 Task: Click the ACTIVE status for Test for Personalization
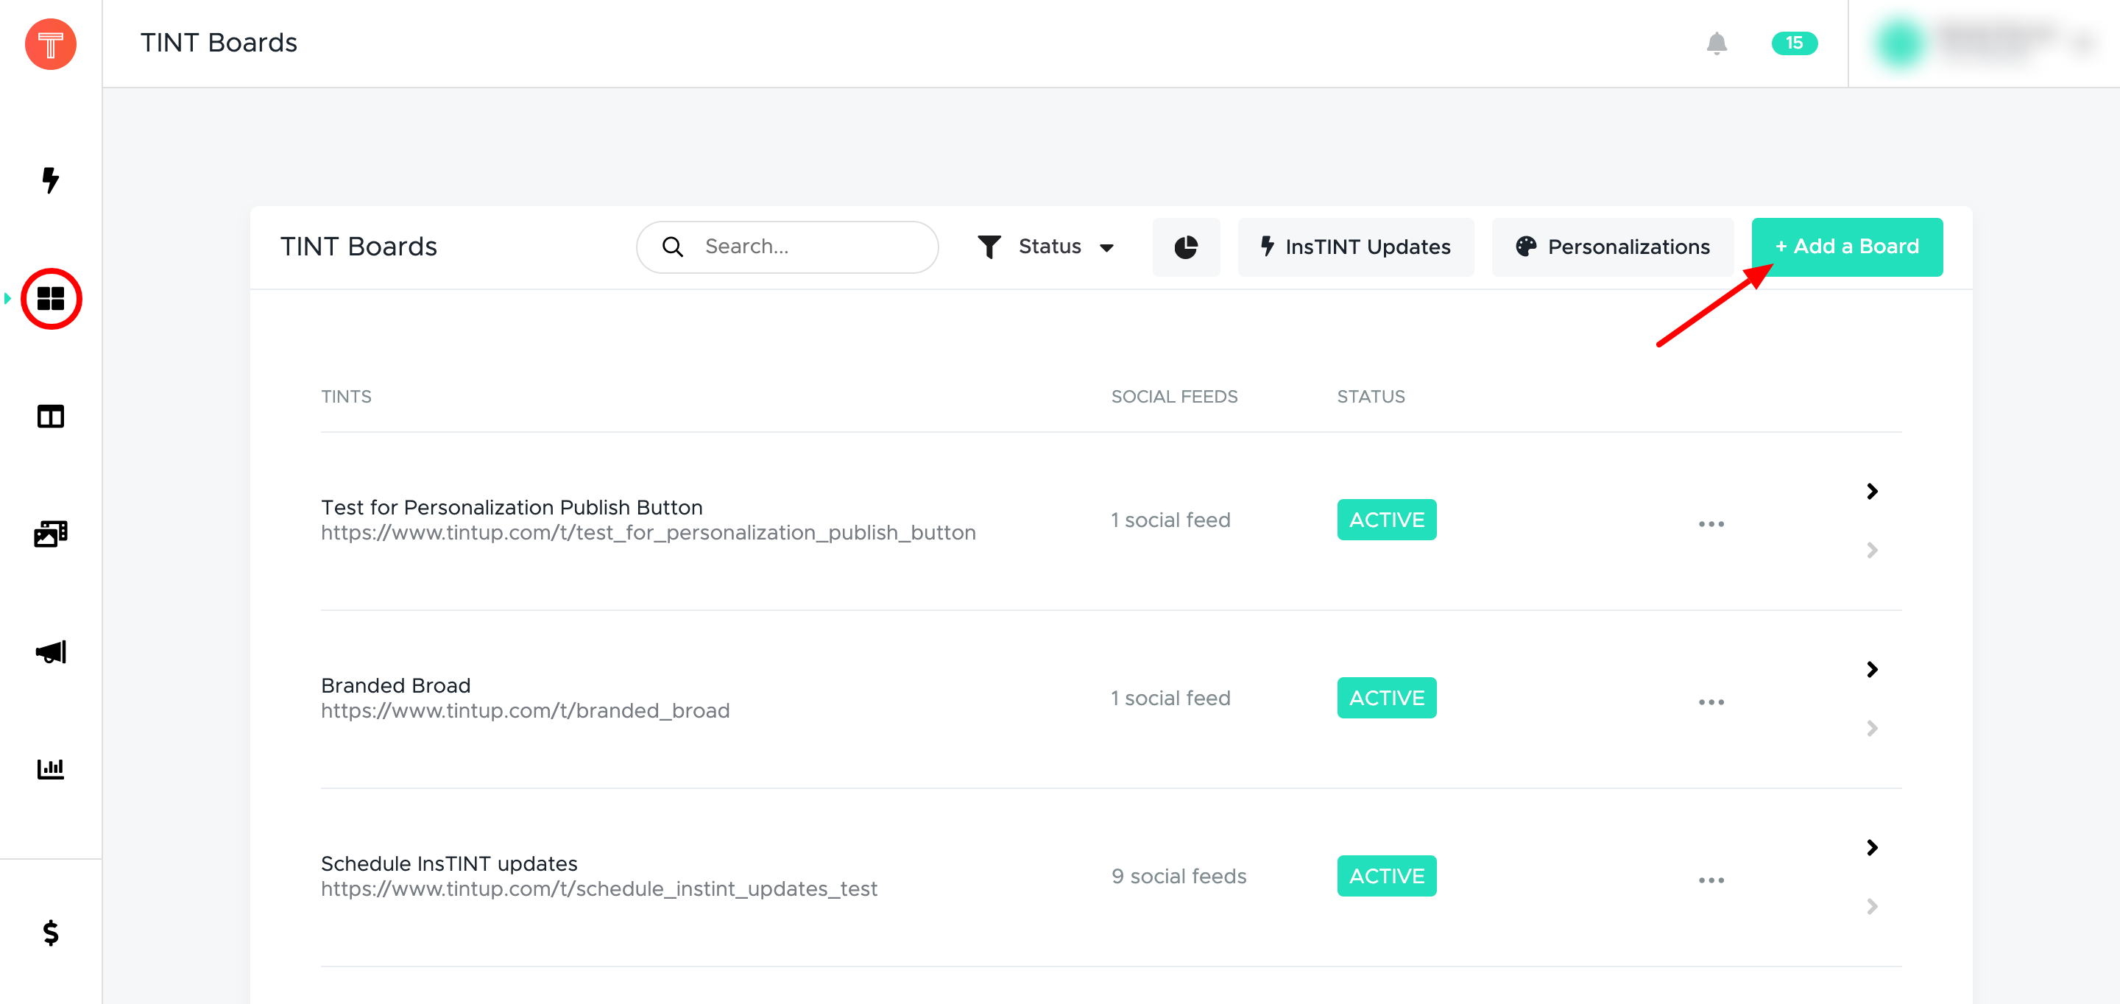coord(1387,520)
